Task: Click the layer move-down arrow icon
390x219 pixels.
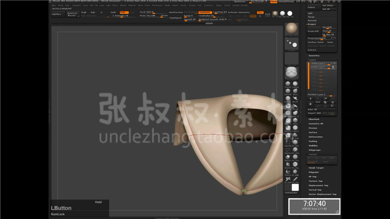Action: point(310,98)
